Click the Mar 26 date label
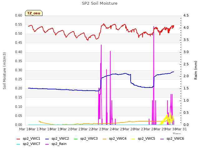 pos(129,129)
